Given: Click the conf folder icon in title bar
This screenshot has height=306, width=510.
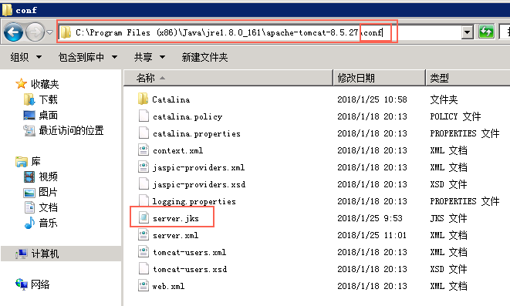Looking at the screenshot, I should pyautogui.click(x=7, y=10).
